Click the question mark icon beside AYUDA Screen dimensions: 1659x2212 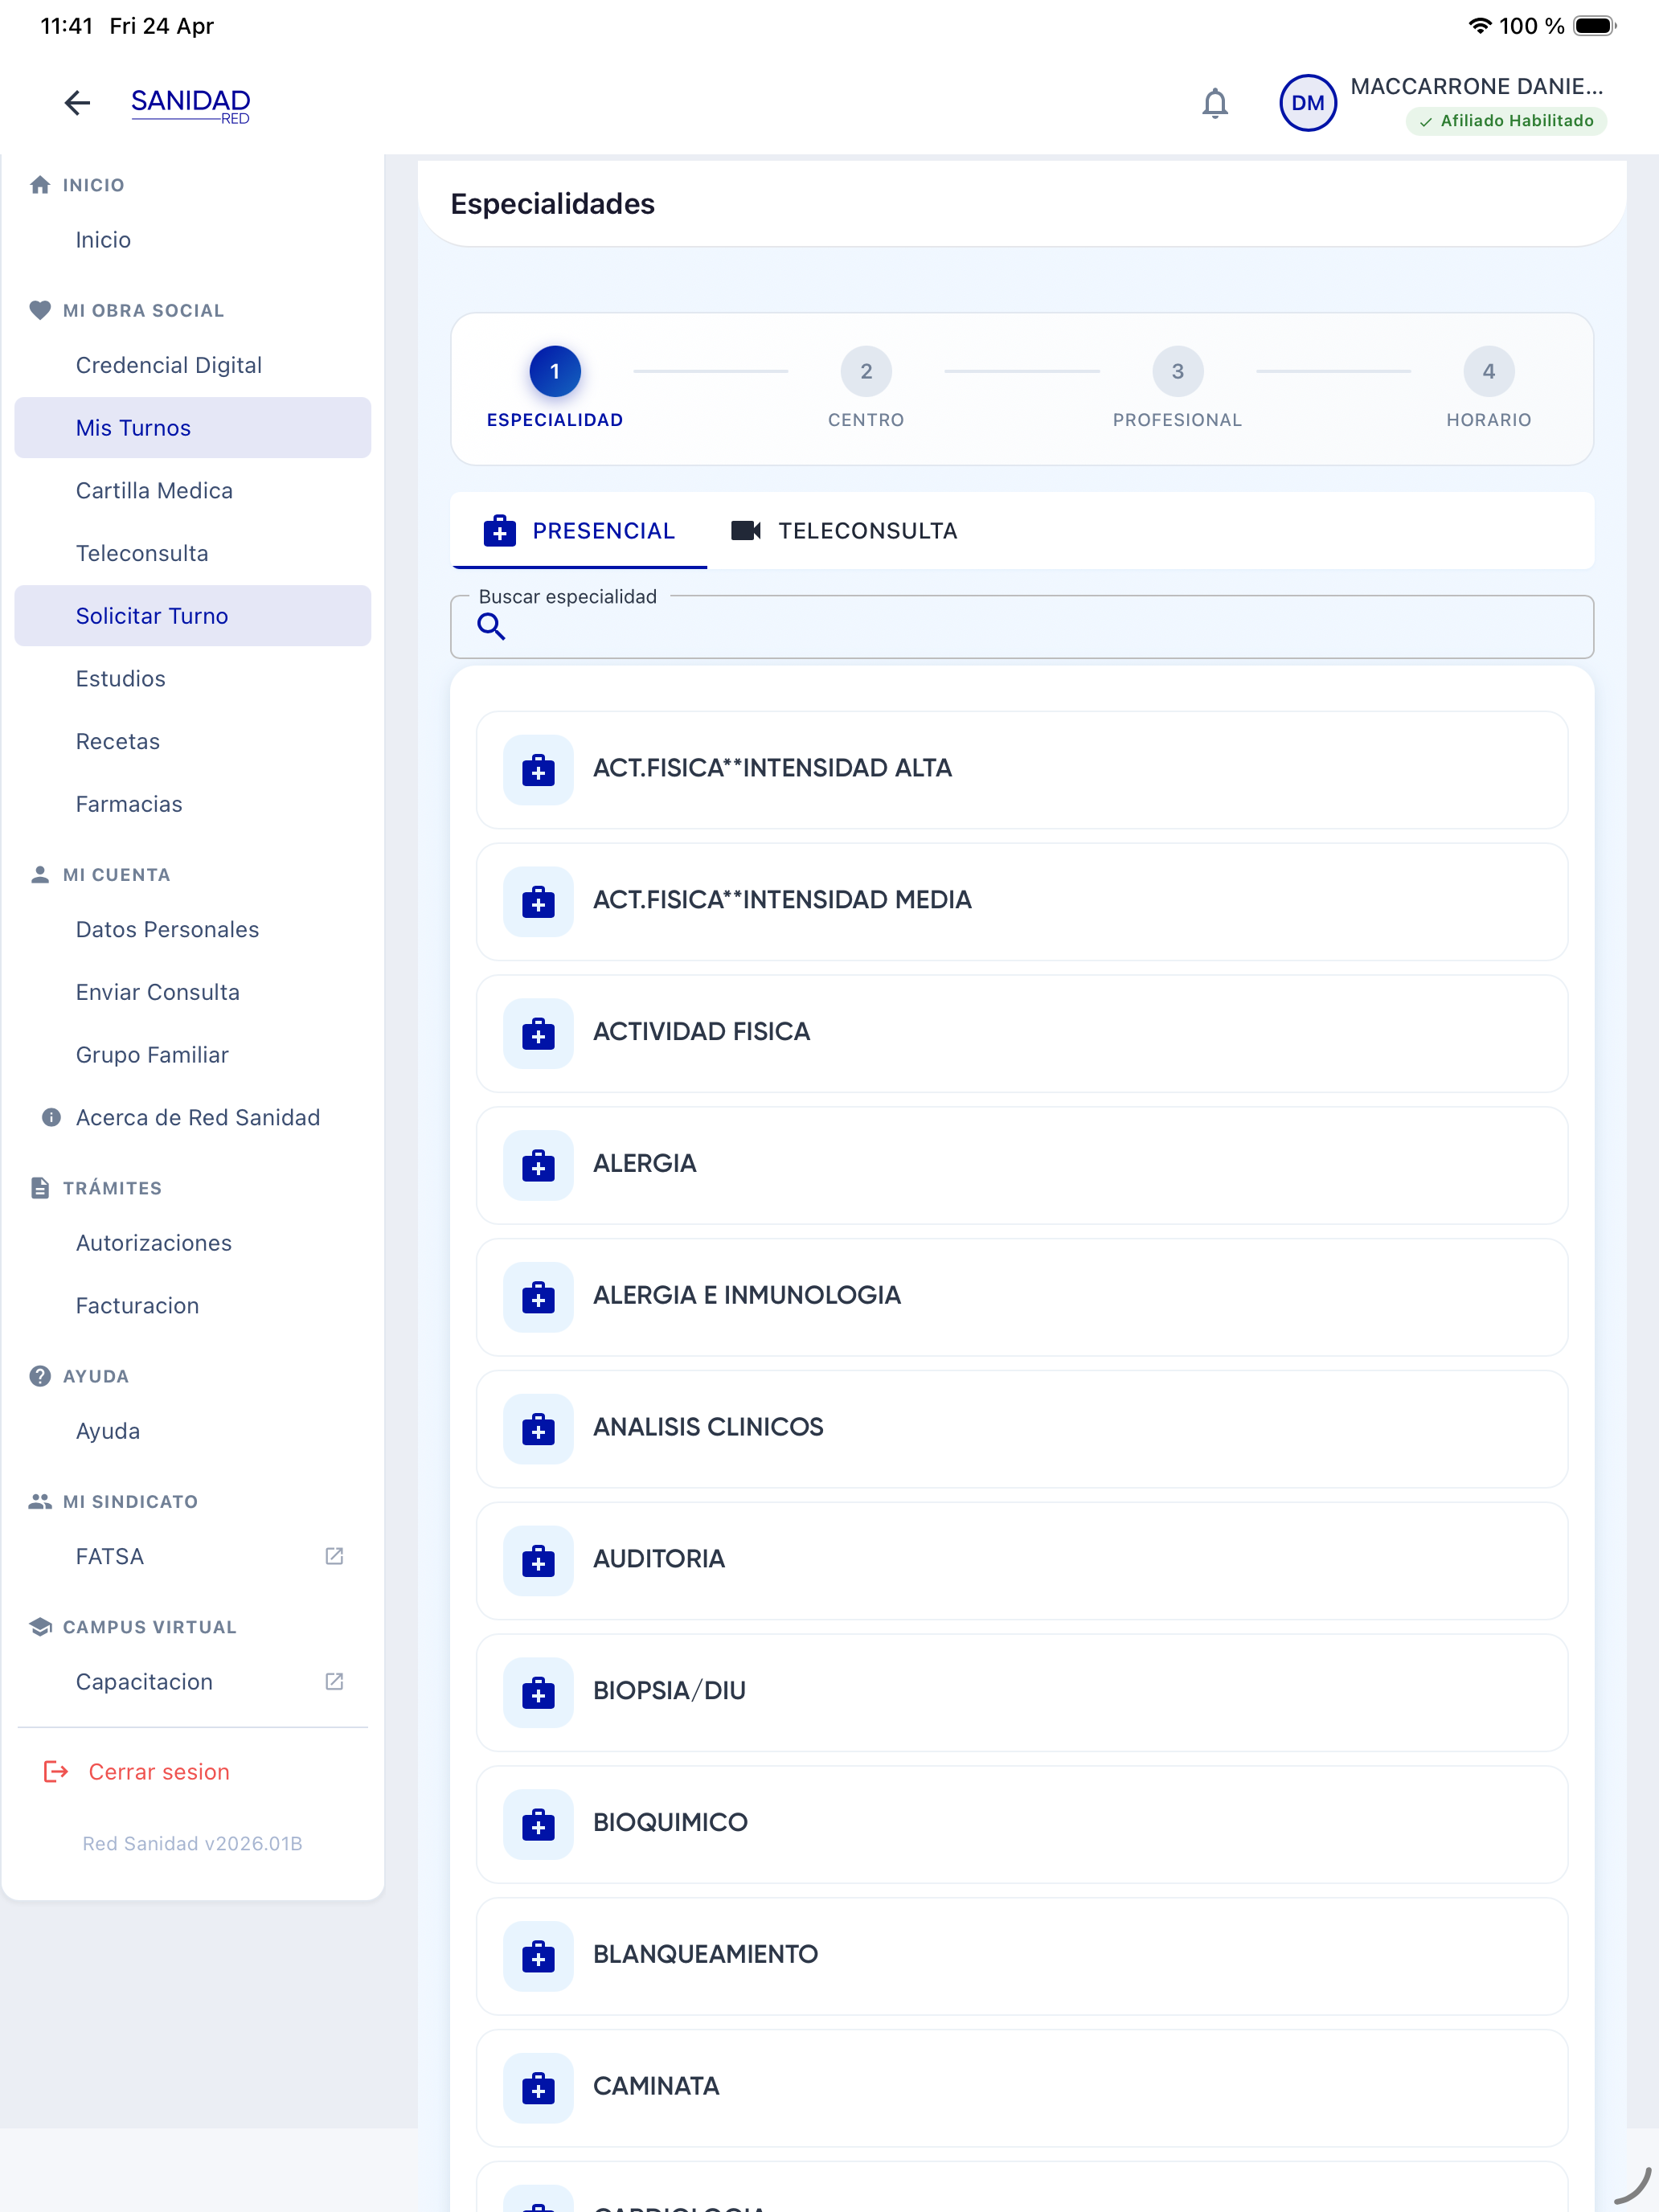tap(40, 1376)
